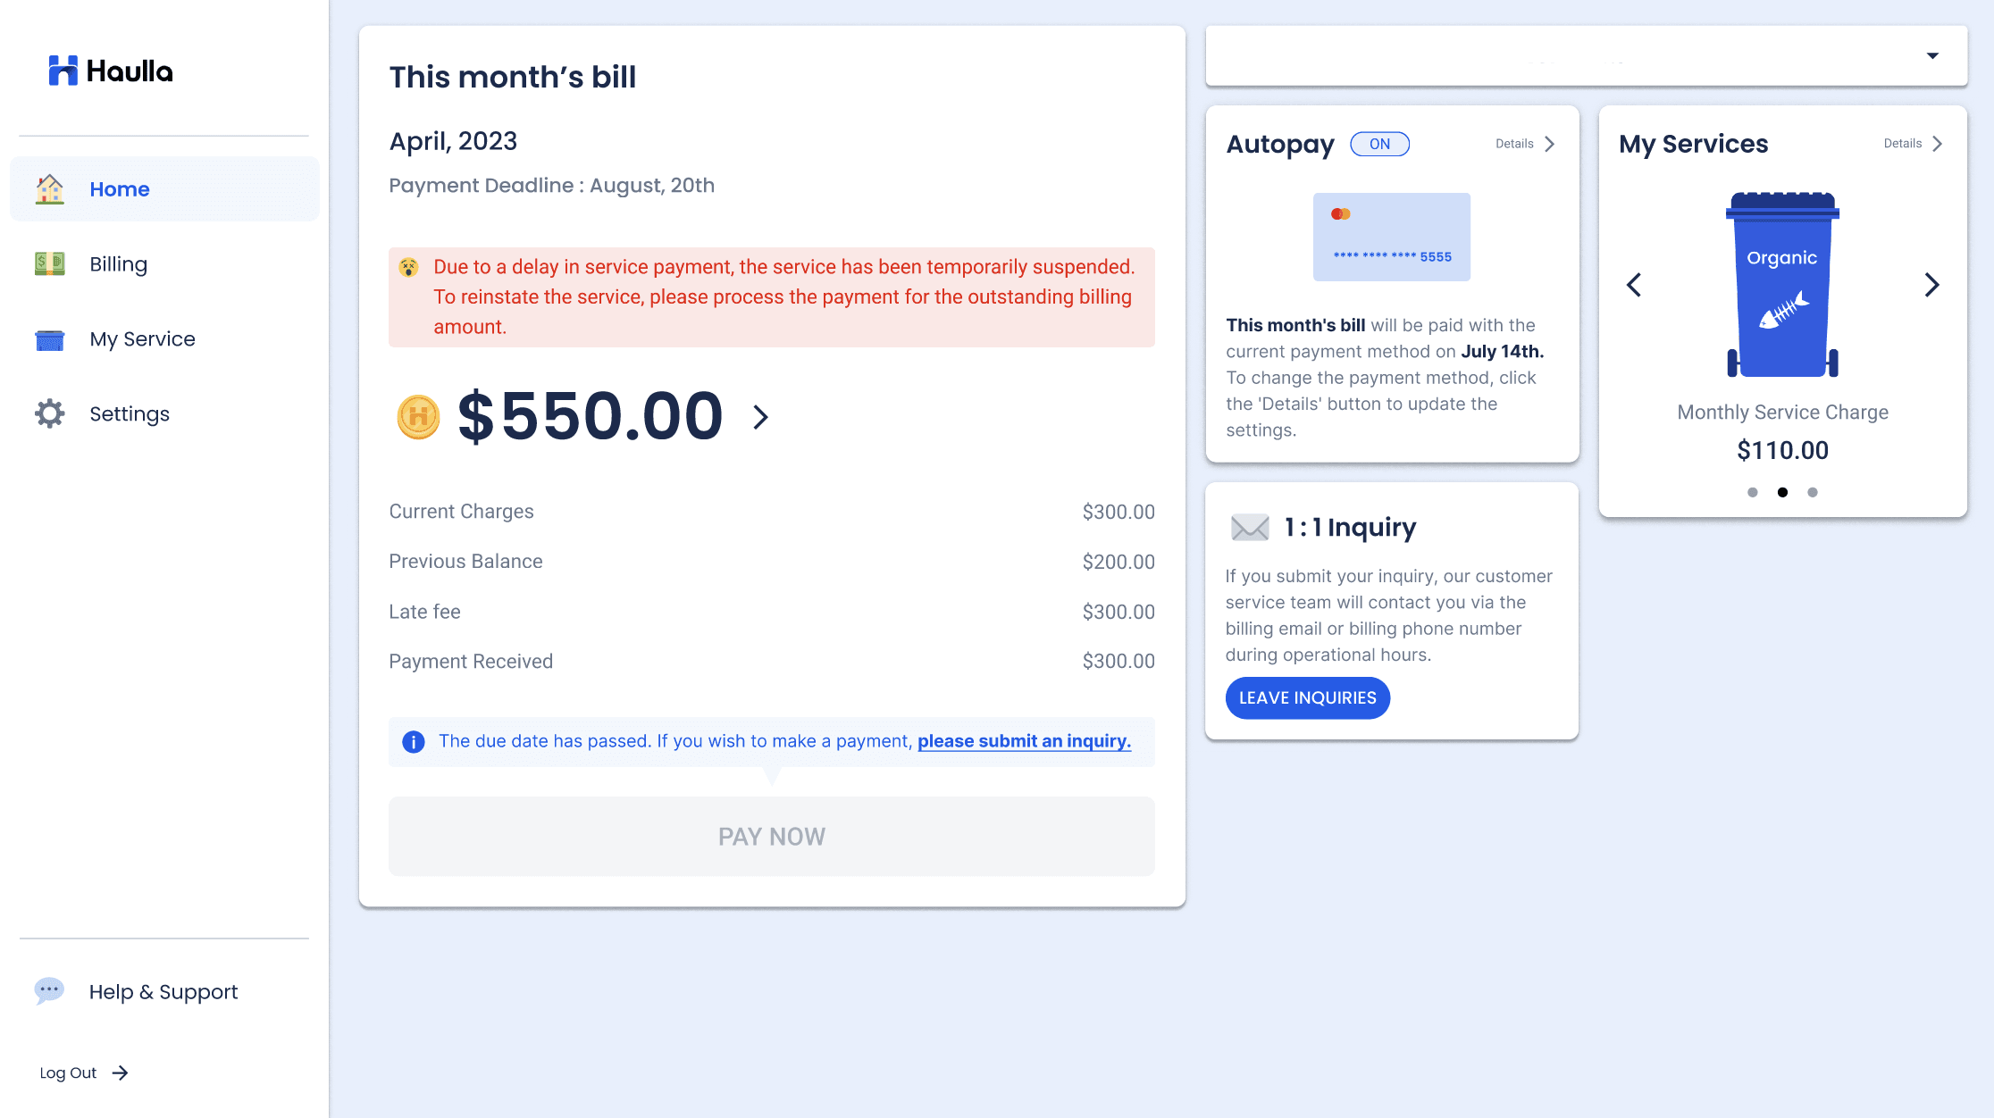Follow the 'please submit an inquiry' link
1994x1118 pixels.
1024,741
